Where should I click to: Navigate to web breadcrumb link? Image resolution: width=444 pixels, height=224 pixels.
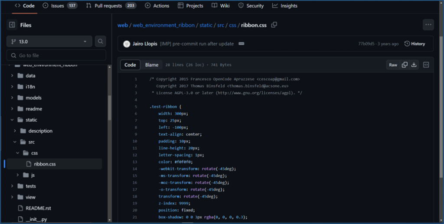point(123,25)
